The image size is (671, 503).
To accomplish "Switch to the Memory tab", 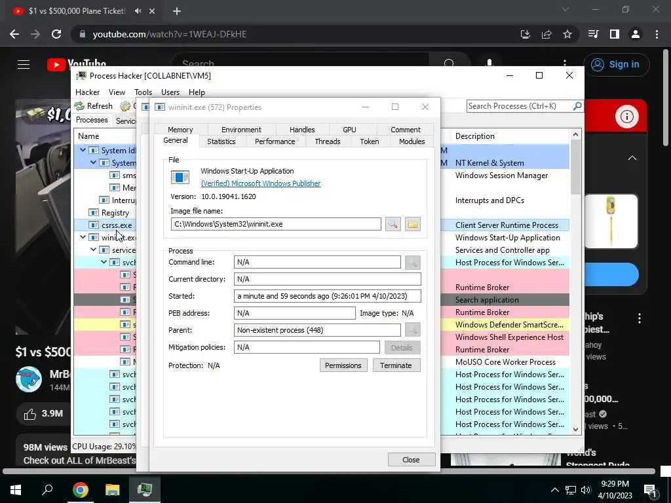I will coord(180,129).
